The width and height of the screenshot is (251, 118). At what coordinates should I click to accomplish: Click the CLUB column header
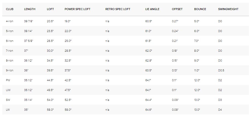(x=10, y=9)
